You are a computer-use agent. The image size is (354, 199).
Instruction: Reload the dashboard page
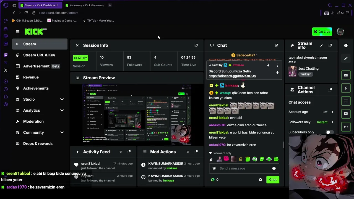click(x=26, y=13)
